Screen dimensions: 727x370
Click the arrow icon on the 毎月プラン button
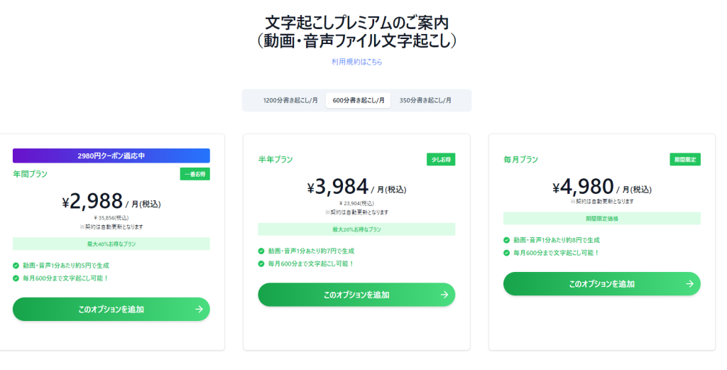point(689,283)
